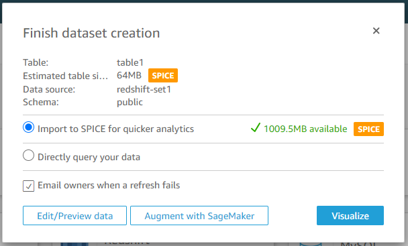
Task: Click the 64MB estimated size value
Action: pyautogui.click(x=129, y=75)
